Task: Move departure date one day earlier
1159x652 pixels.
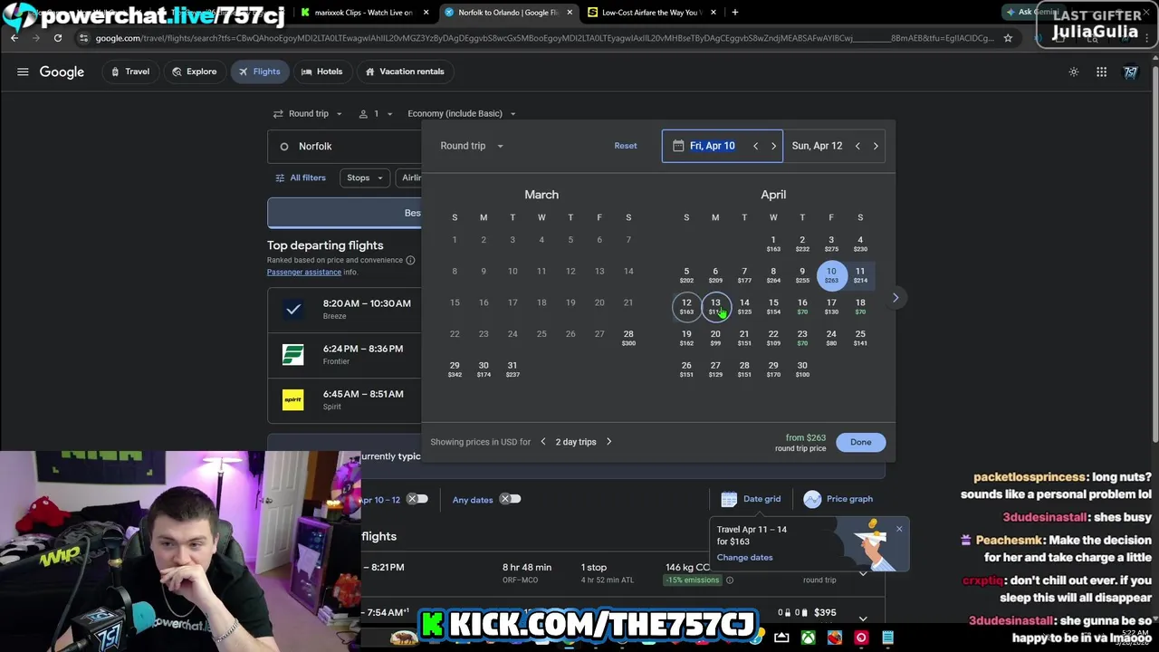Action: [x=755, y=146]
